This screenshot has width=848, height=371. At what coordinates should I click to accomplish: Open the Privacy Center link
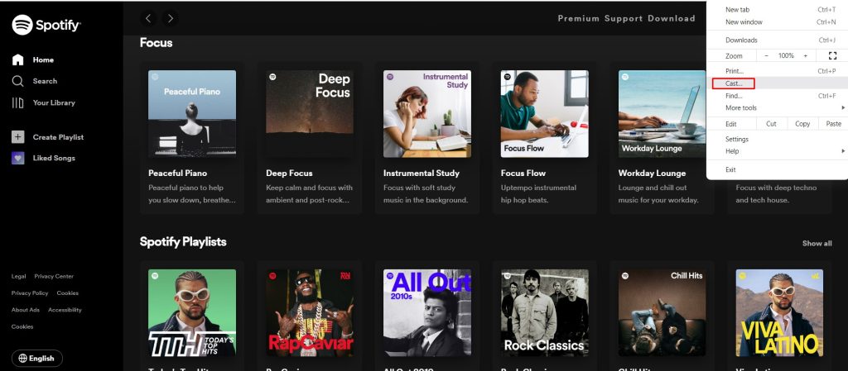tap(54, 276)
